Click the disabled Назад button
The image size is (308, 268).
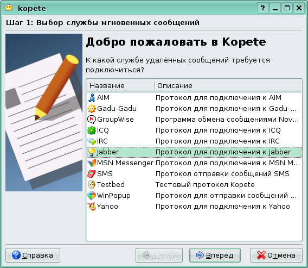point(159,255)
